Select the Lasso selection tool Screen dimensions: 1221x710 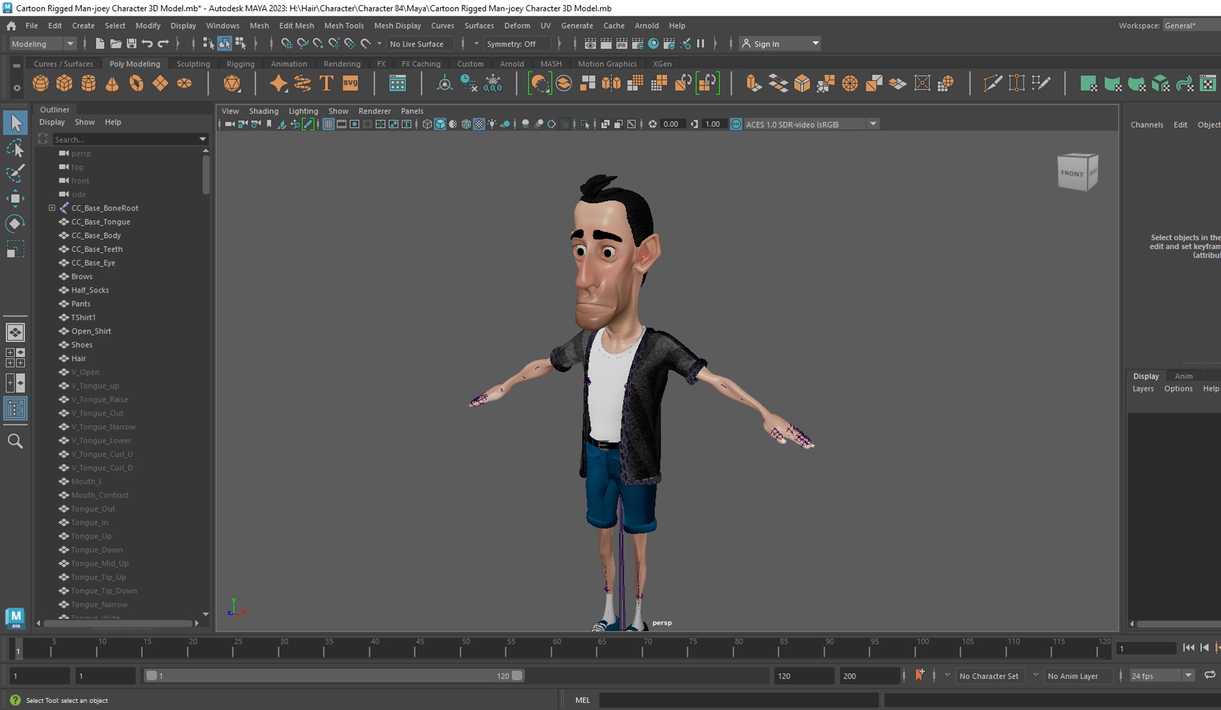(x=14, y=148)
